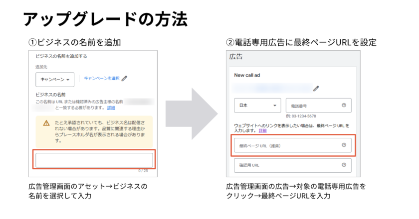Click the help icon in 確認用 URL field

[344, 165]
